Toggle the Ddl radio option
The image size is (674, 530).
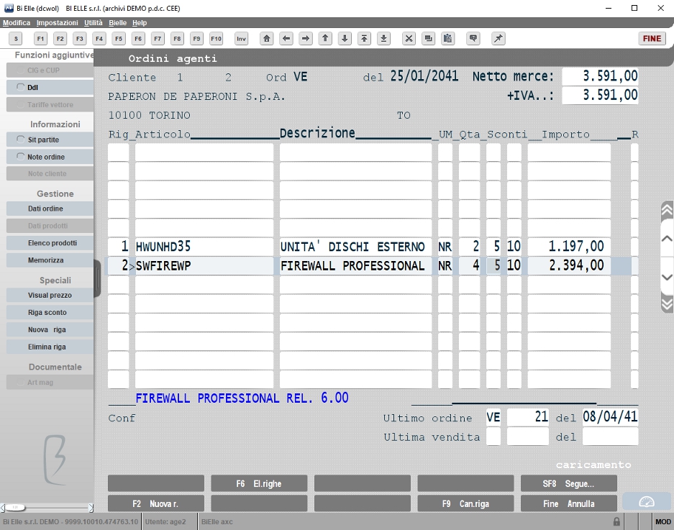20,87
